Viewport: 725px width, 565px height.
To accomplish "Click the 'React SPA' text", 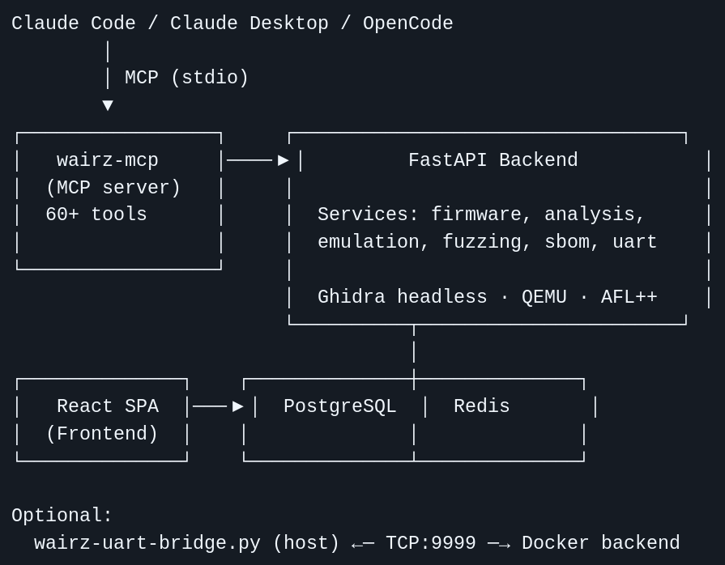I will point(107,406).
